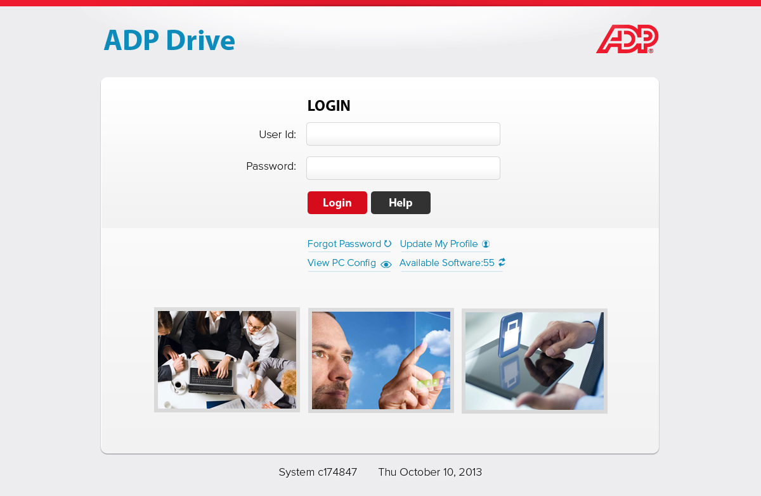Screen dimensions: 761x496
Task: Click the red ADP logo
Action: tap(627, 39)
